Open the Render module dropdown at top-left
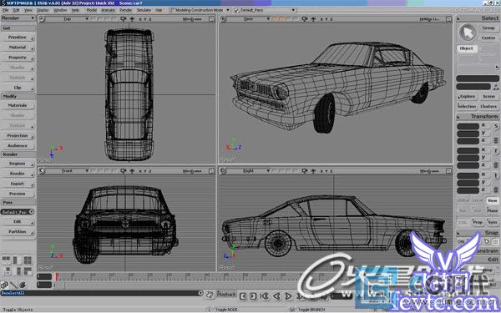Image resolution: width=501 pixels, height=313 pixels. 18,18
